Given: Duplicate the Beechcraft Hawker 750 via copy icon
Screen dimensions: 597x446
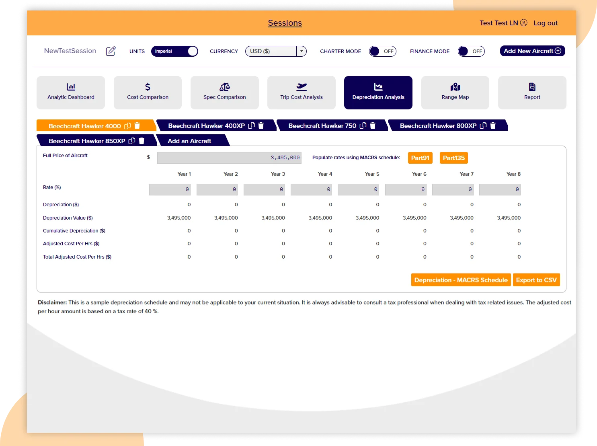Looking at the screenshot, I should [363, 125].
